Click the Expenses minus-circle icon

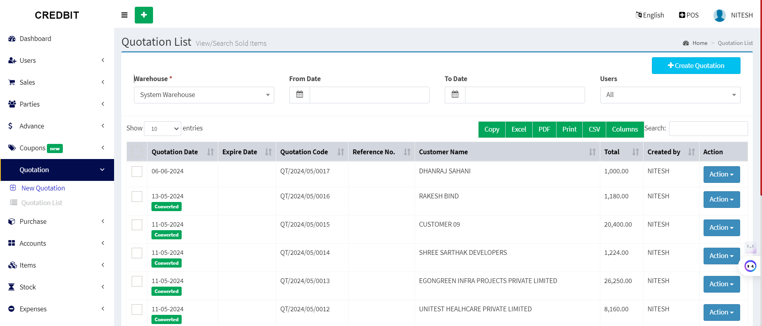[12, 309]
